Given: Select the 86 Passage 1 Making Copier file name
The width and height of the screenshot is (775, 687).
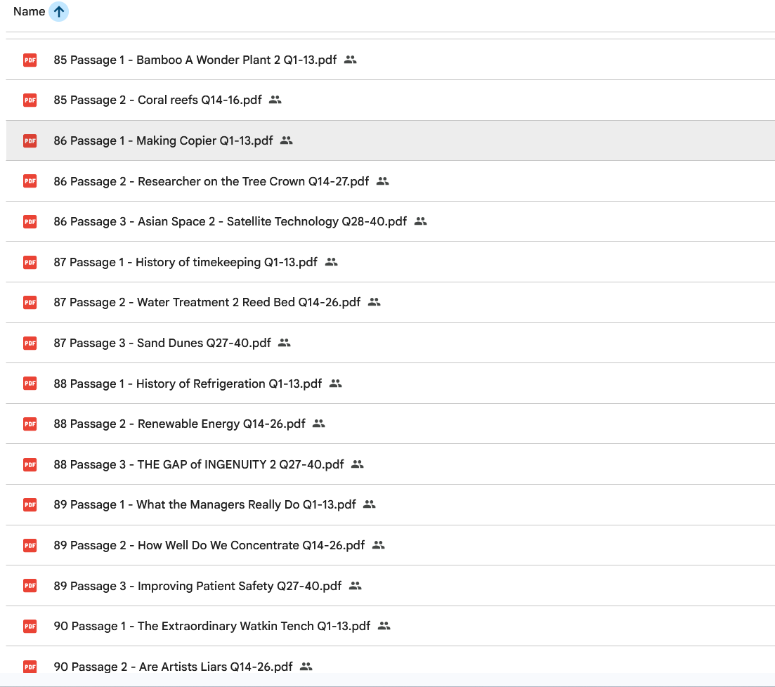Looking at the screenshot, I should tap(163, 141).
